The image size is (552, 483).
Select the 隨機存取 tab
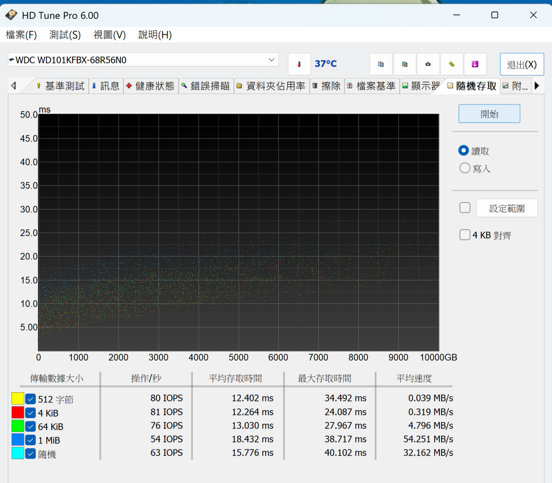tap(472, 86)
